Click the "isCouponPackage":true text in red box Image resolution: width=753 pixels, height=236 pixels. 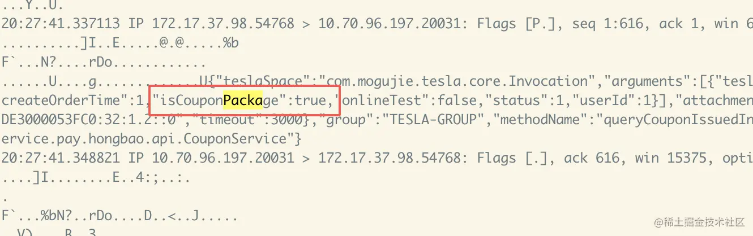[x=240, y=100]
